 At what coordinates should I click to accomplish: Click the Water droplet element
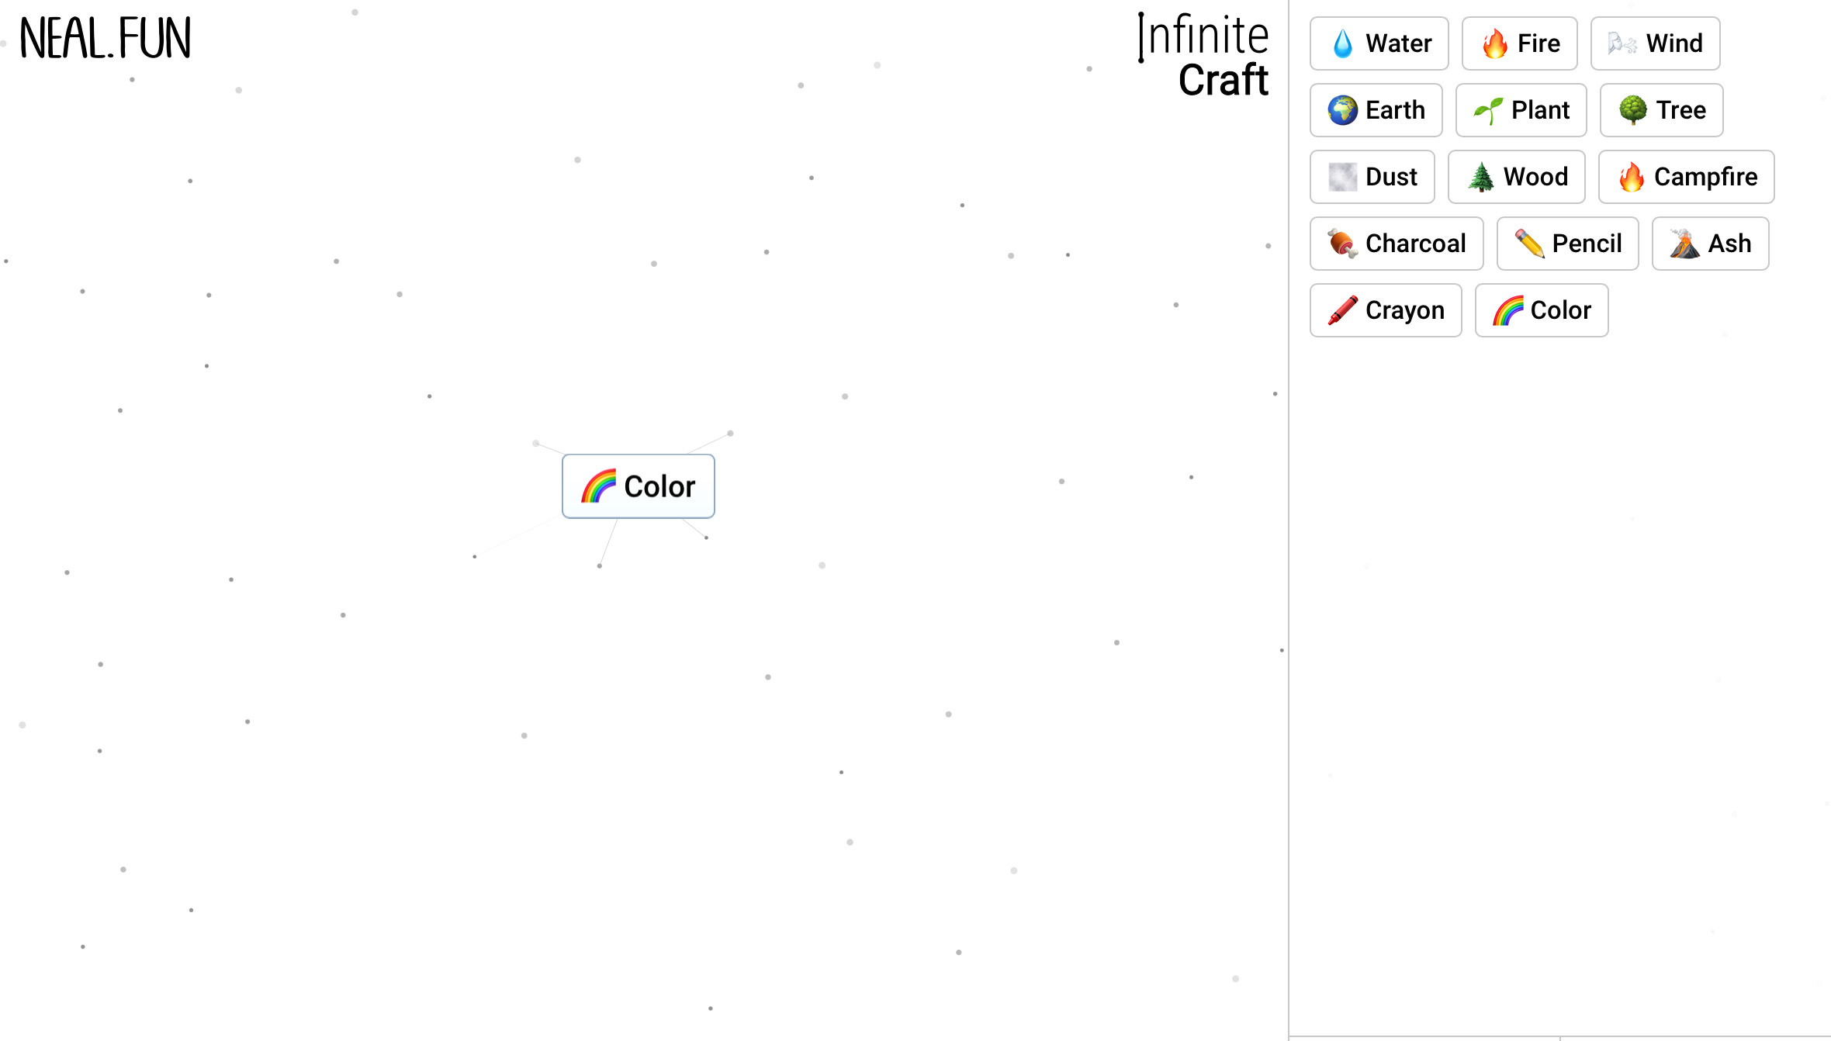pyautogui.click(x=1379, y=43)
